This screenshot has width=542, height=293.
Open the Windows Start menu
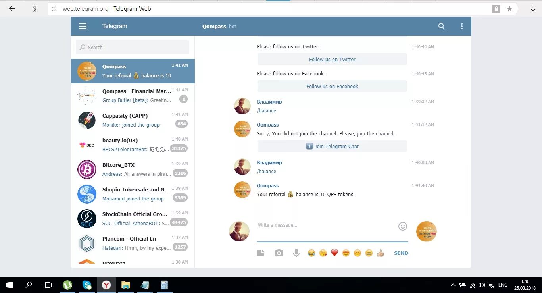[x=10, y=285]
